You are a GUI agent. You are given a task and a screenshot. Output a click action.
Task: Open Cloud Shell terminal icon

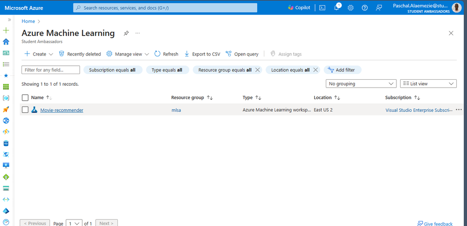(322, 8)
